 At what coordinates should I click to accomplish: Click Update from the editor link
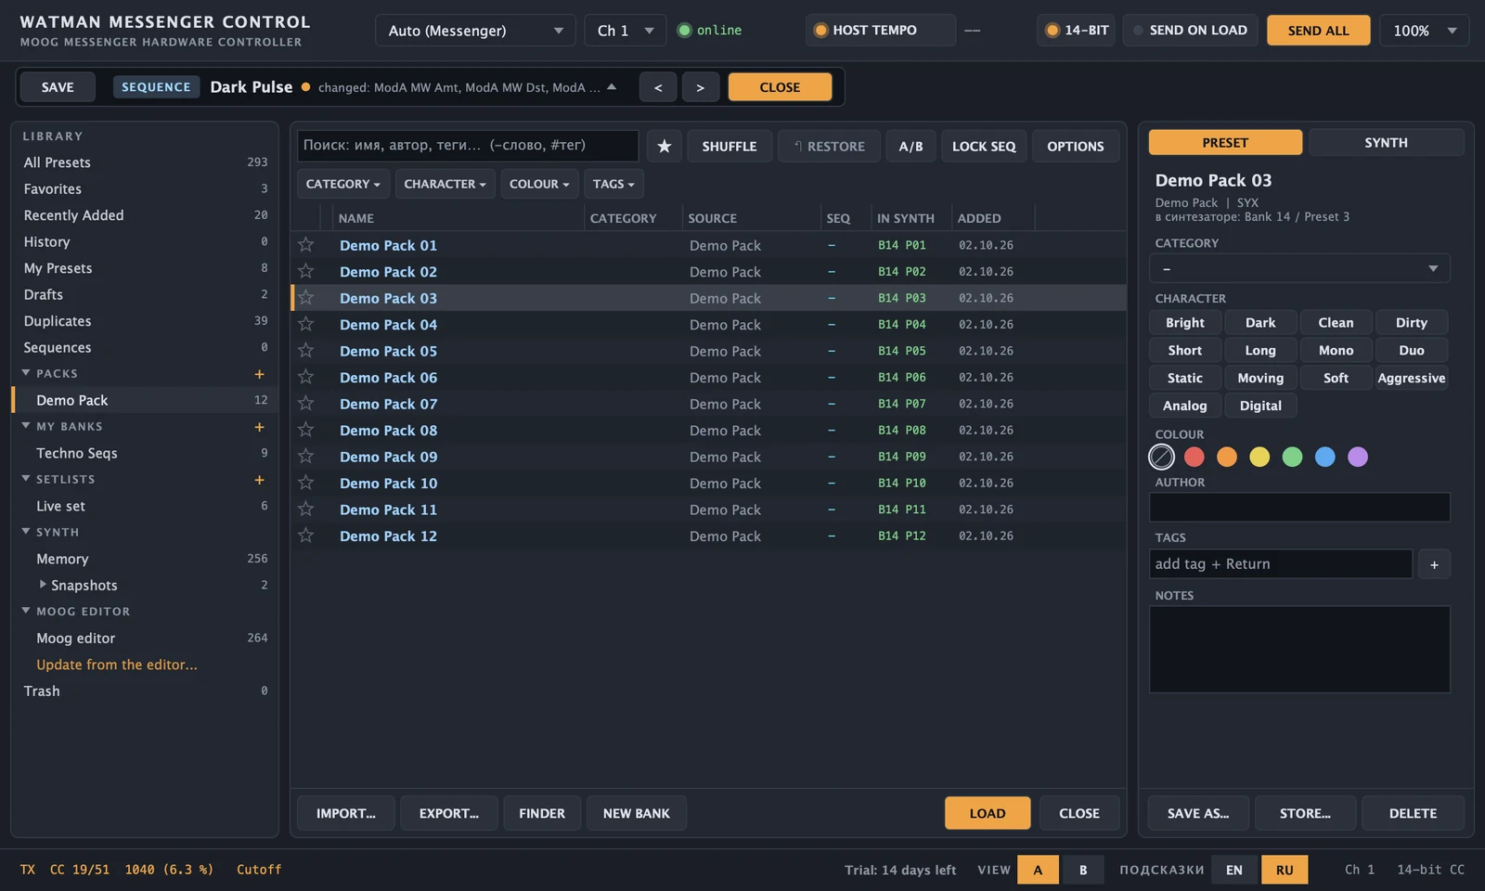(117, 665)
